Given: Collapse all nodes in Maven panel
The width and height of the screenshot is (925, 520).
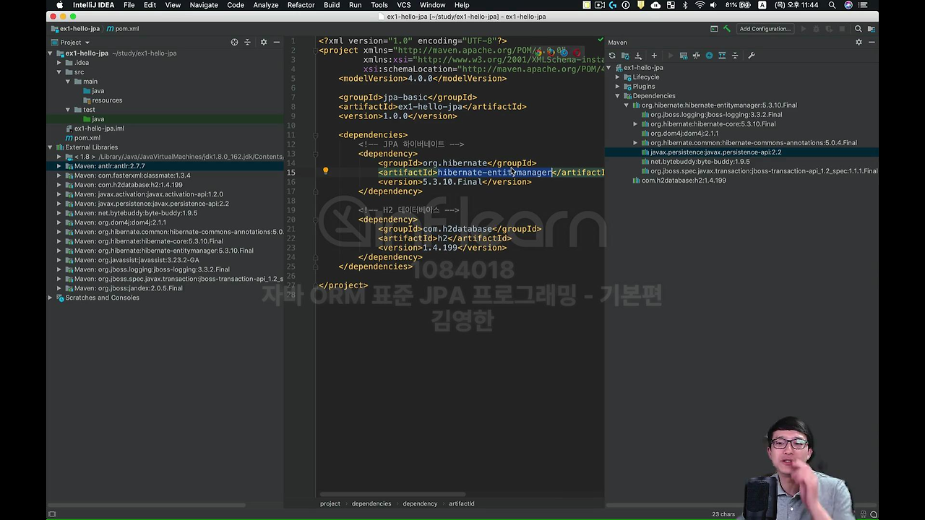Looking at the screenshot, I should point(735,56).
